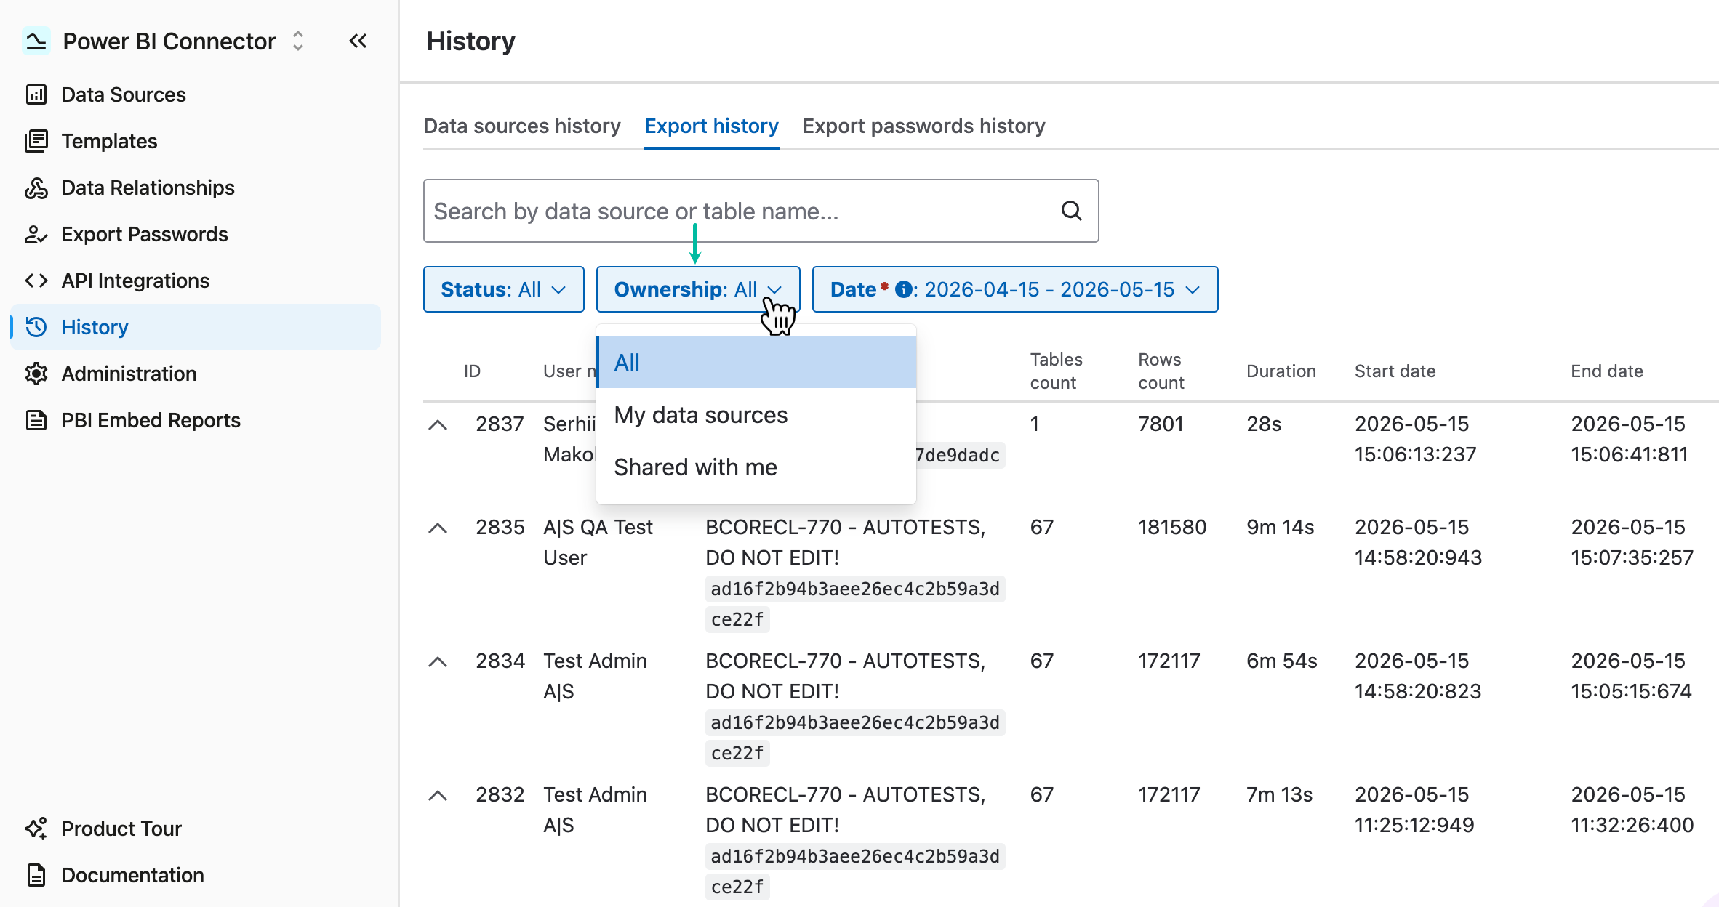Click the Administration gear icon
The height and width of the screenshot is (907, 1719).
(x=36, y=374)
